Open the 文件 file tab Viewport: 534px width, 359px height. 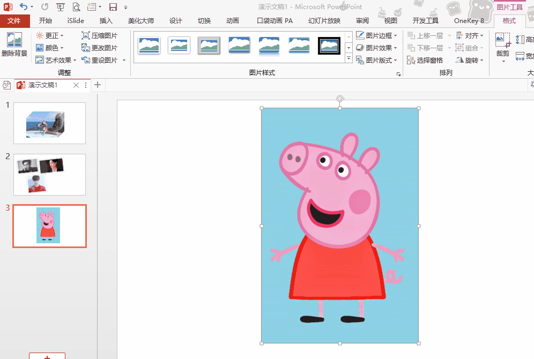pyautogui.click(x=14, y=21)
